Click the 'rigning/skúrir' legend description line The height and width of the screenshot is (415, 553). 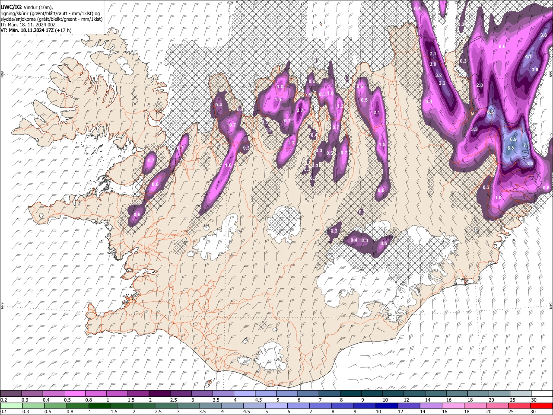click(x=50, y=13)
